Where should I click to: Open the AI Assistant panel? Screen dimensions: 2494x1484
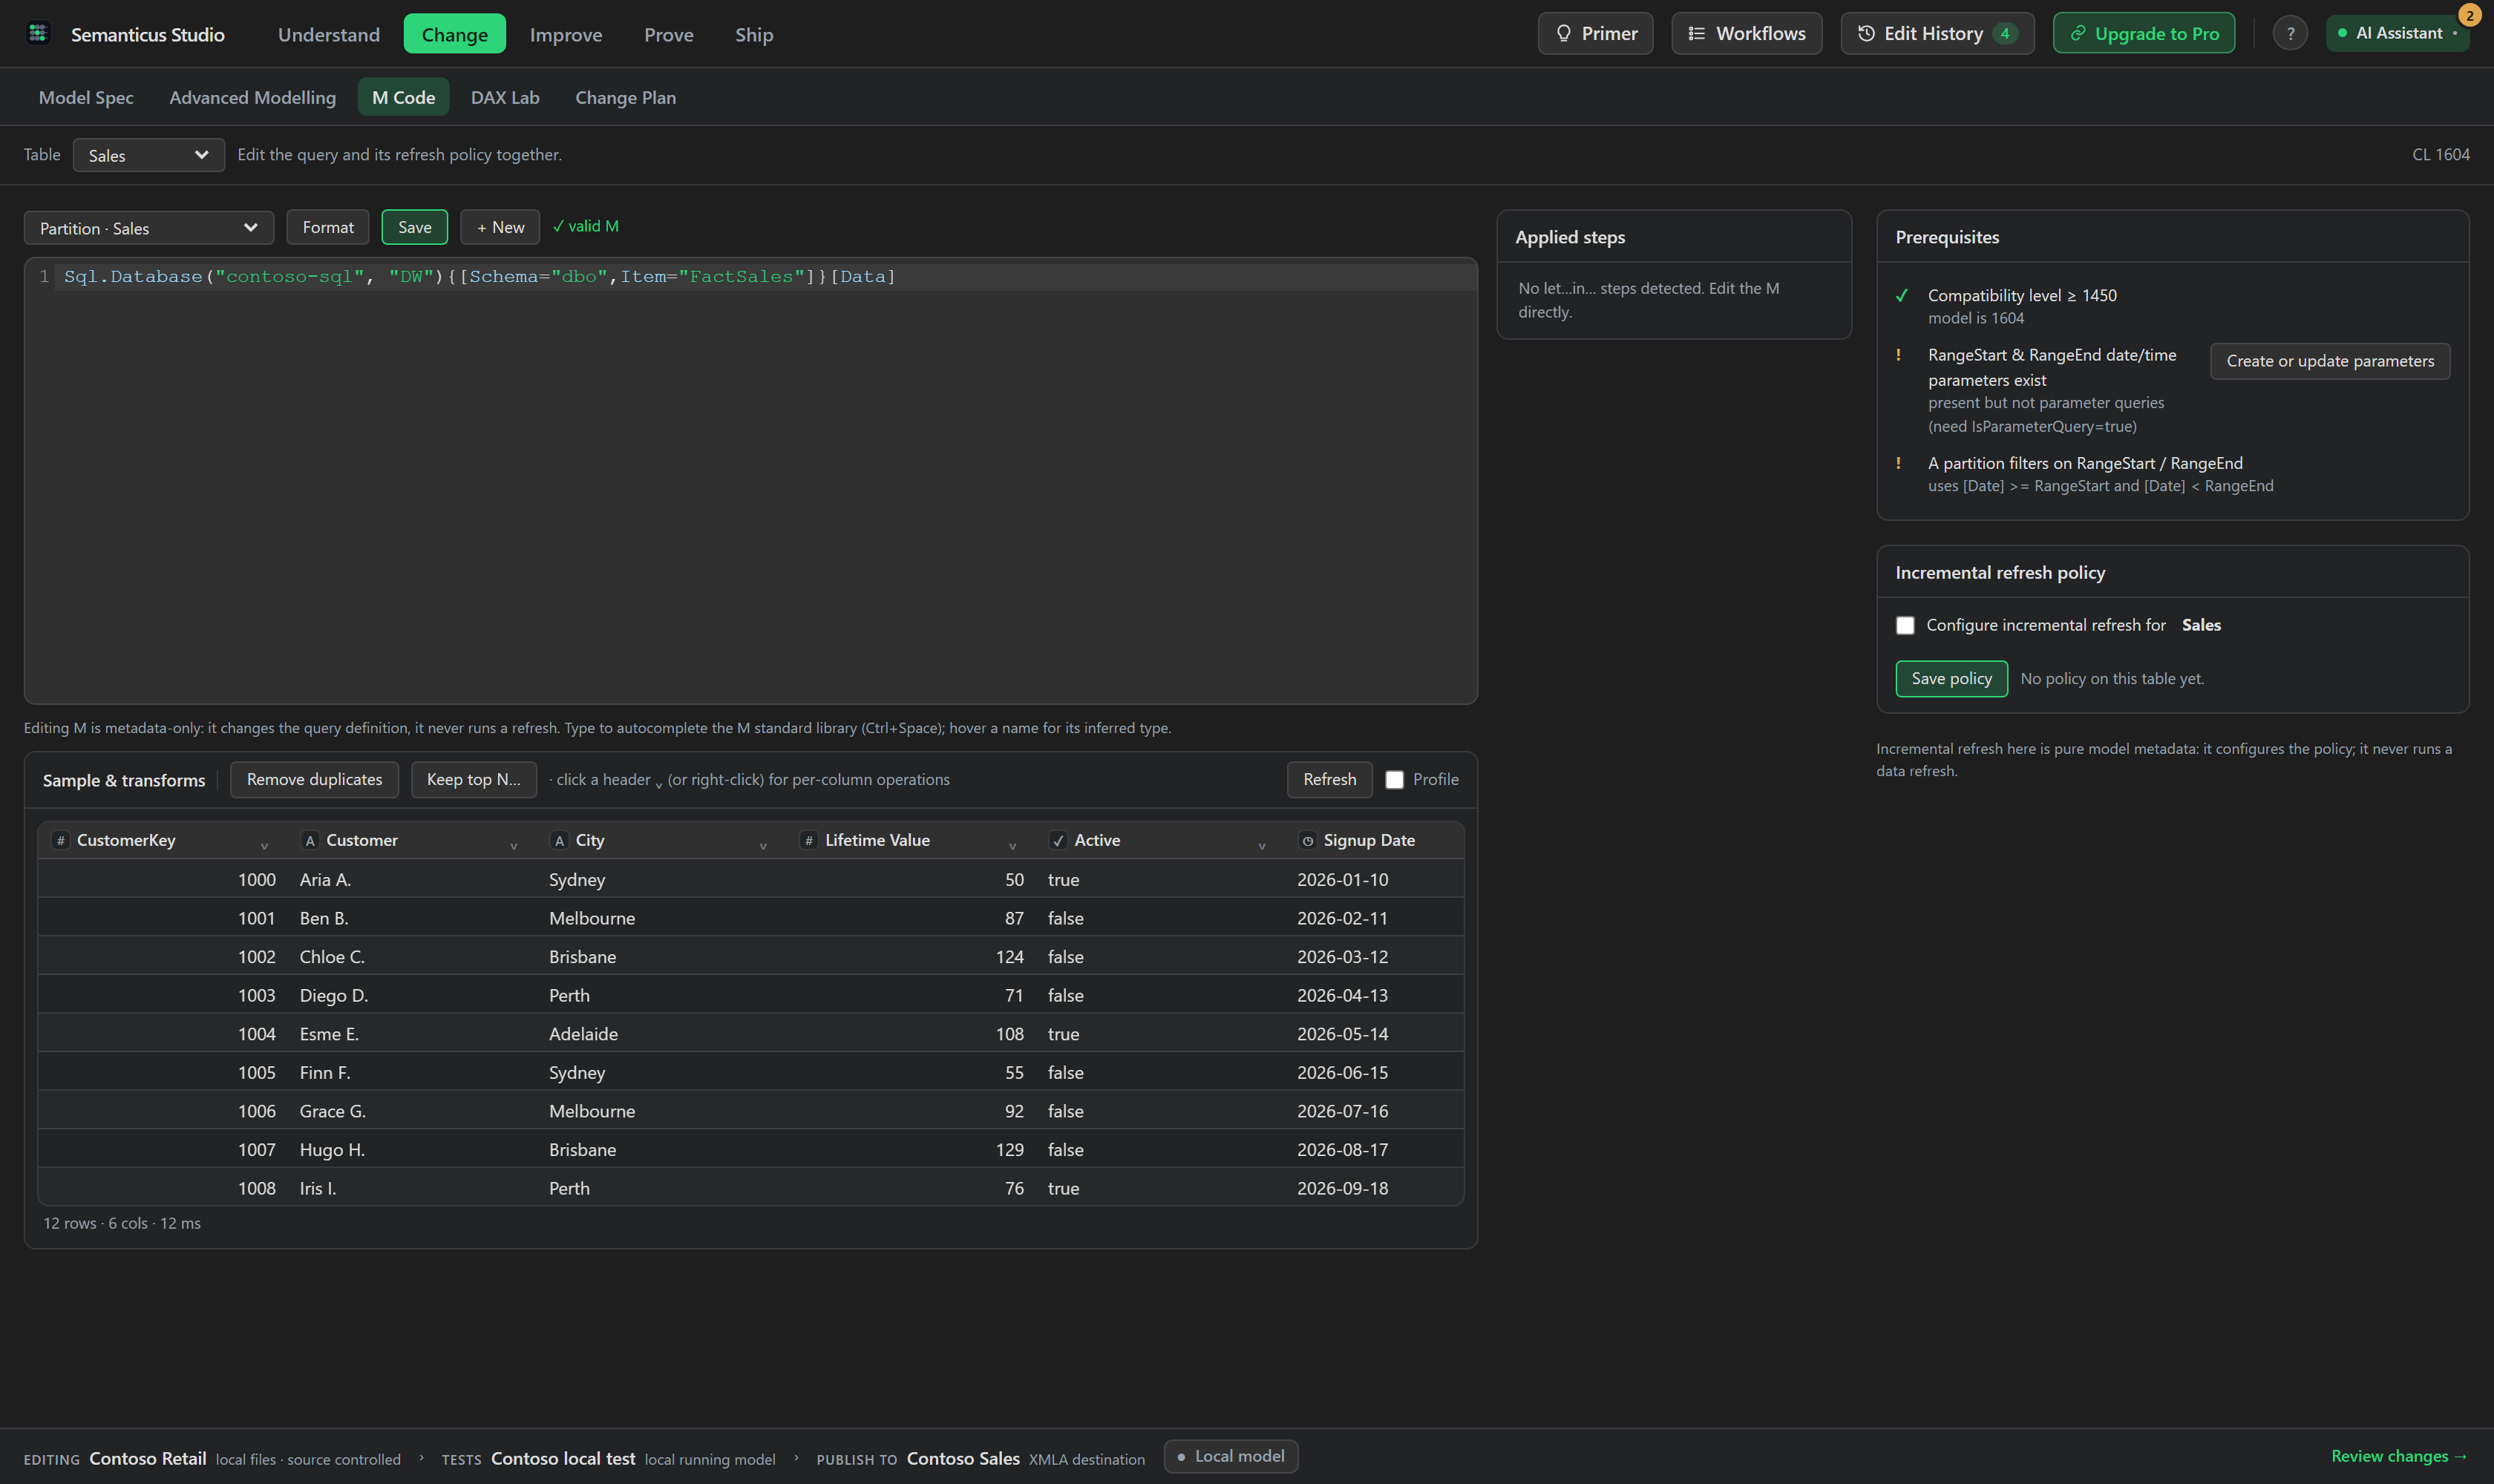pyautogui.click(x=2397, y=33)
